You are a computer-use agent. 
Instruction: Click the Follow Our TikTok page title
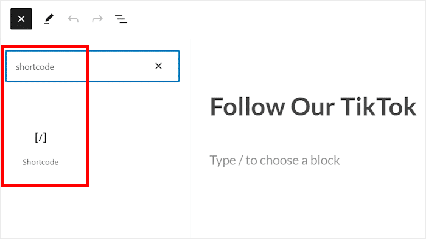click(x=313, y=107)
